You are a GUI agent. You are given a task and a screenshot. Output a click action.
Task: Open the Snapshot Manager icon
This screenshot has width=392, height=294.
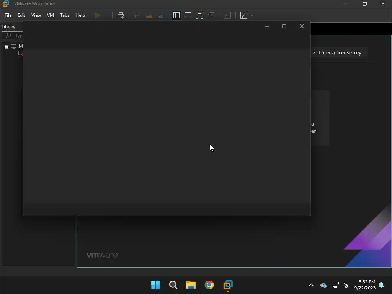point(160,15)
